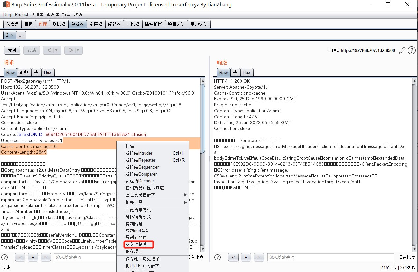The width and height of the screenshot is (418, 272).
Task: Open the back history dropdown arrow
Action: (57, 50)
